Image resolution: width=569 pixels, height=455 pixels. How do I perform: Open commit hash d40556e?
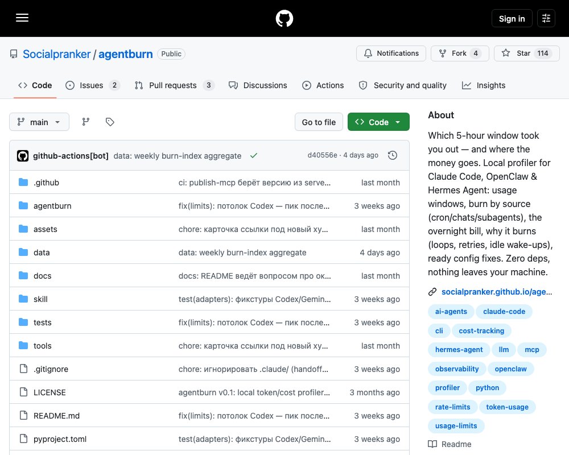point(322,155)
